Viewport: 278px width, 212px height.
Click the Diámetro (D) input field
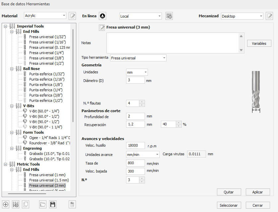tap(135, 80)
